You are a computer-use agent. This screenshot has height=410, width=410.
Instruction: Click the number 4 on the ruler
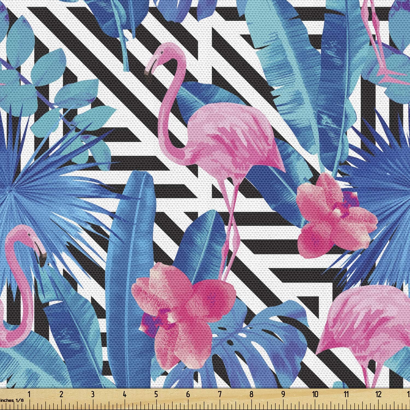click(124, 394)
